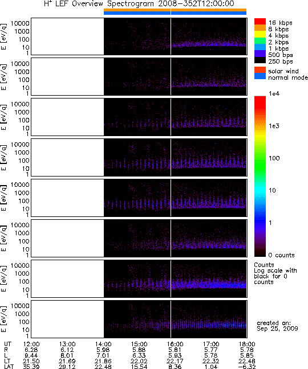This screenshot has width=308, height=369.
Task: Click the R value '5.98'
Action: pyautogui.click(x=103, y=350)
